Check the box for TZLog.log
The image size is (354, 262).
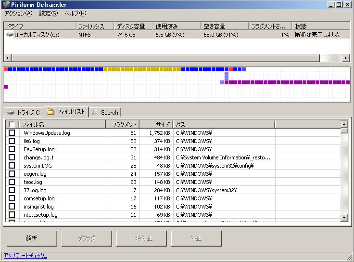(x=12, y=190)
